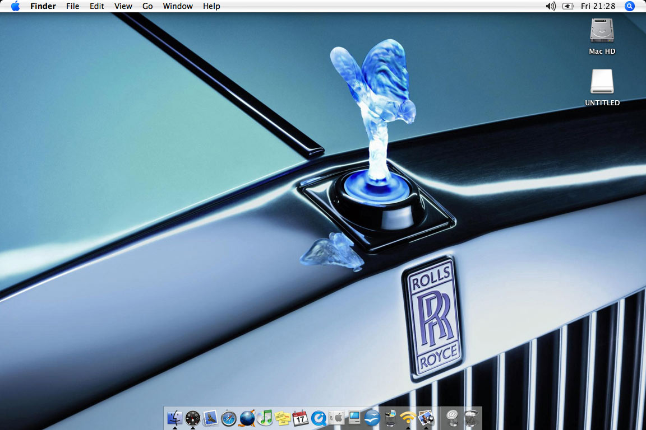Open Stickies yellow notes icon
Image resolution: width=646 pixels, height=430 pixels.
tap(283, 418)
